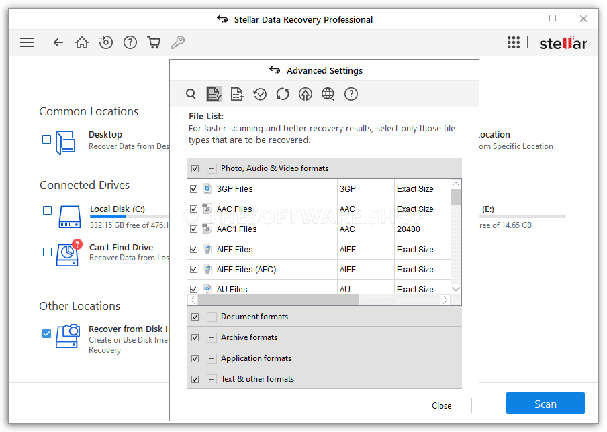This screenshot has width=607, height=432.
Task: Check the Local Disk (C:) checkbox
Action: [47, 210]
